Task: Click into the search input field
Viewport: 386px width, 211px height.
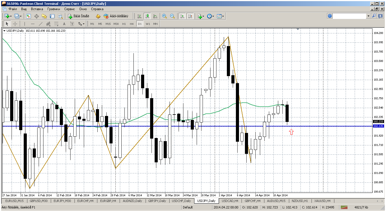Action: [x=350, y=16]
